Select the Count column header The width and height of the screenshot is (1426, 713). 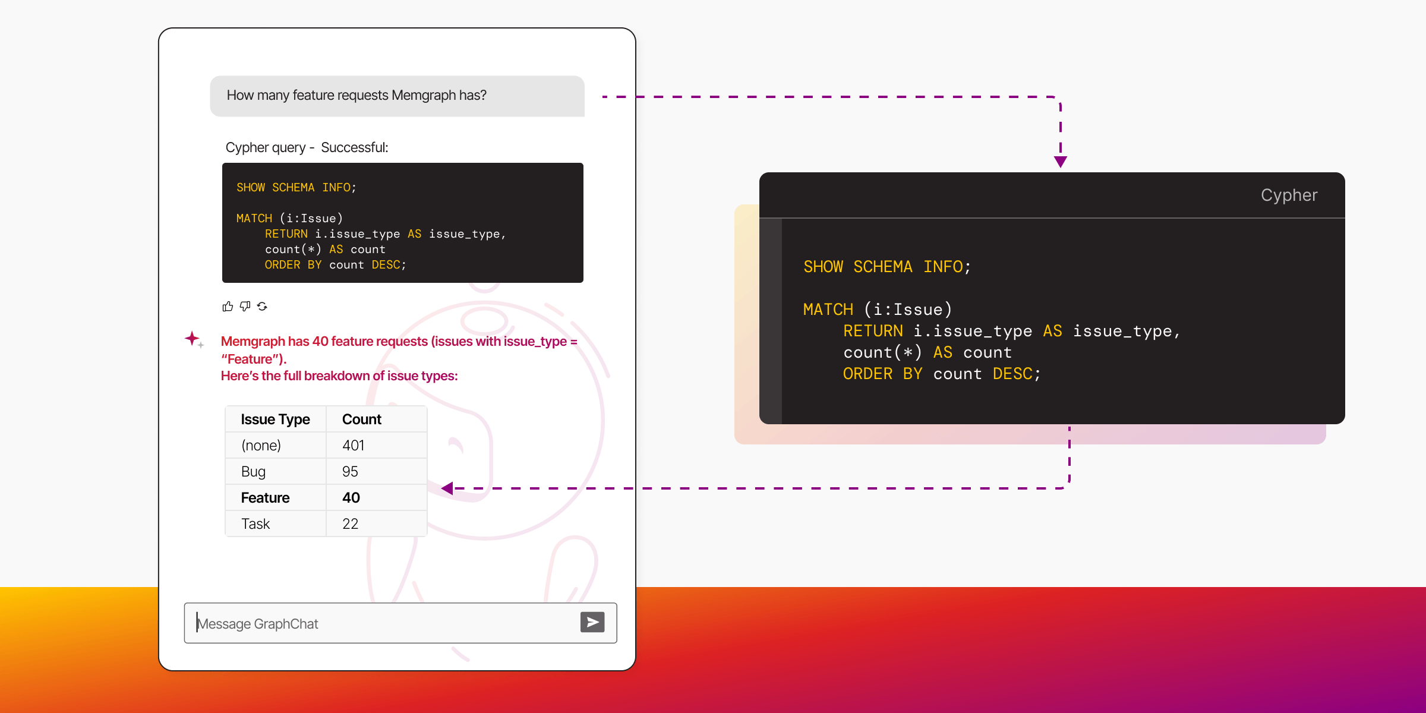click(x=361, y=419)
